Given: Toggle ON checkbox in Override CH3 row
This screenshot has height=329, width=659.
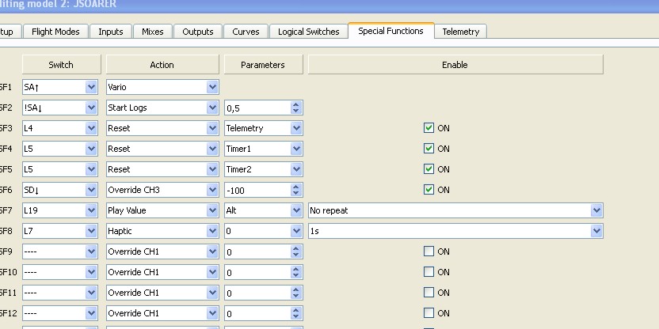Looking at the screenshot, I should (429, 190).
